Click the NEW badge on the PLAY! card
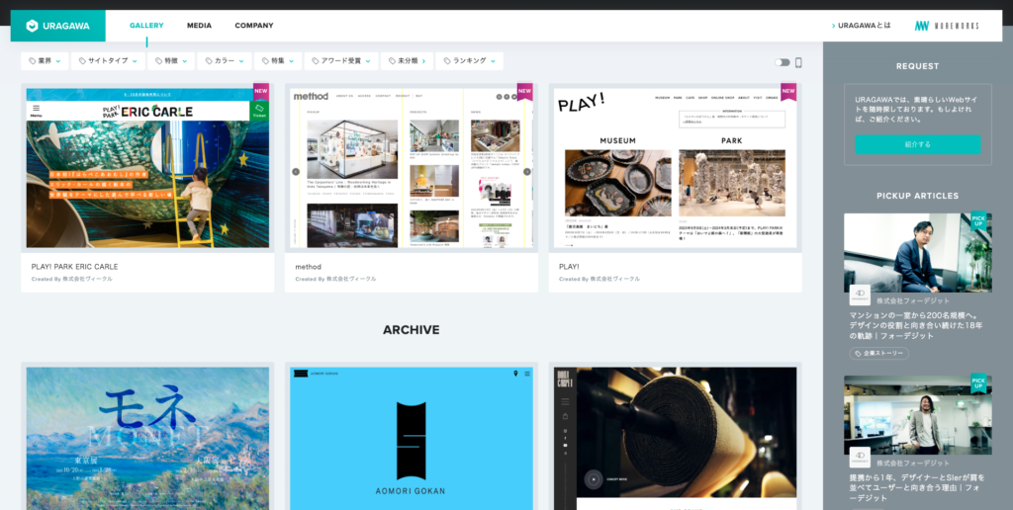The image size is (1013, 510). tap(788, 92)
